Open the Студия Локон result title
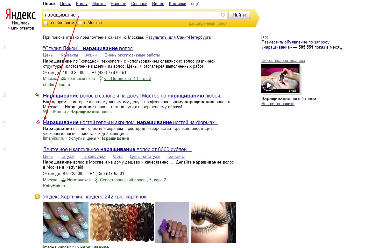The width and height of the screenshot is (389, 248). [x=88, y=49]
